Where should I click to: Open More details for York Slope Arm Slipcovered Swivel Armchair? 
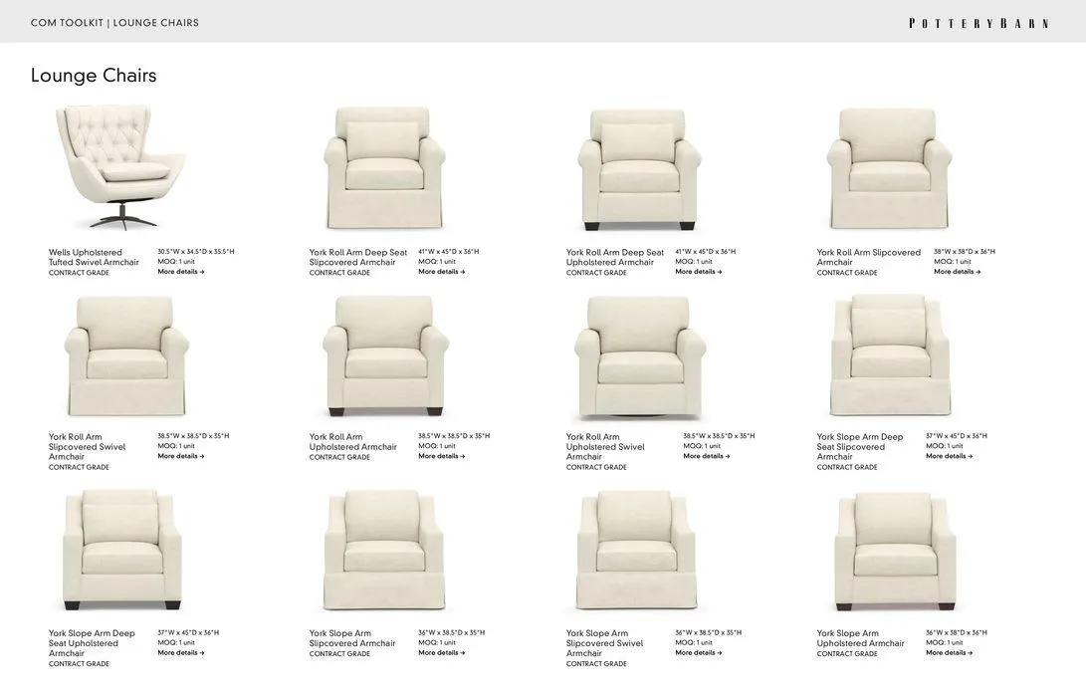[x=698, y=652]
